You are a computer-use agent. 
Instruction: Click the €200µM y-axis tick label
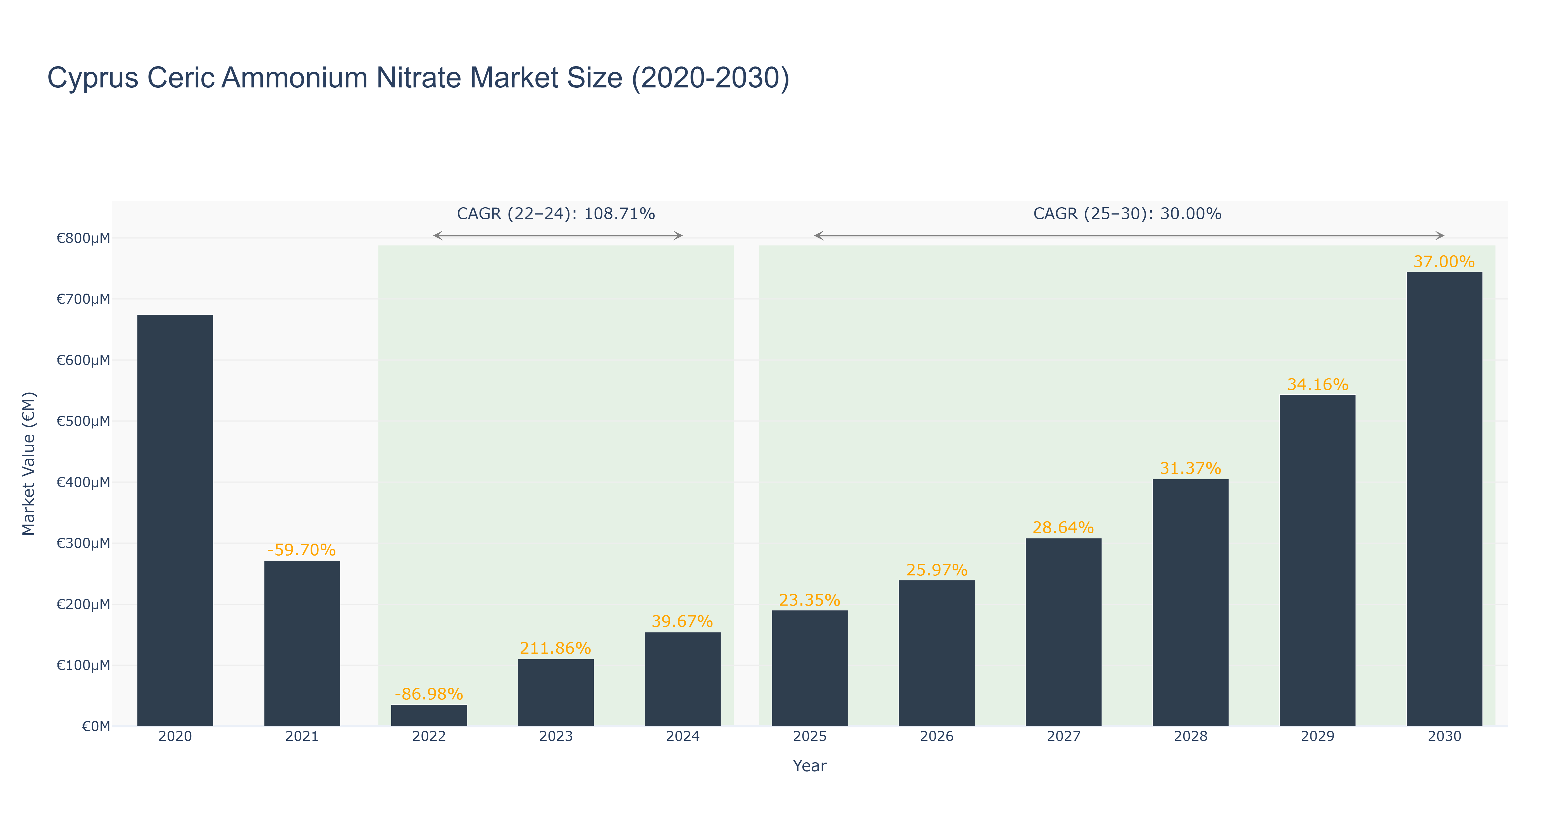pos(83,604)
